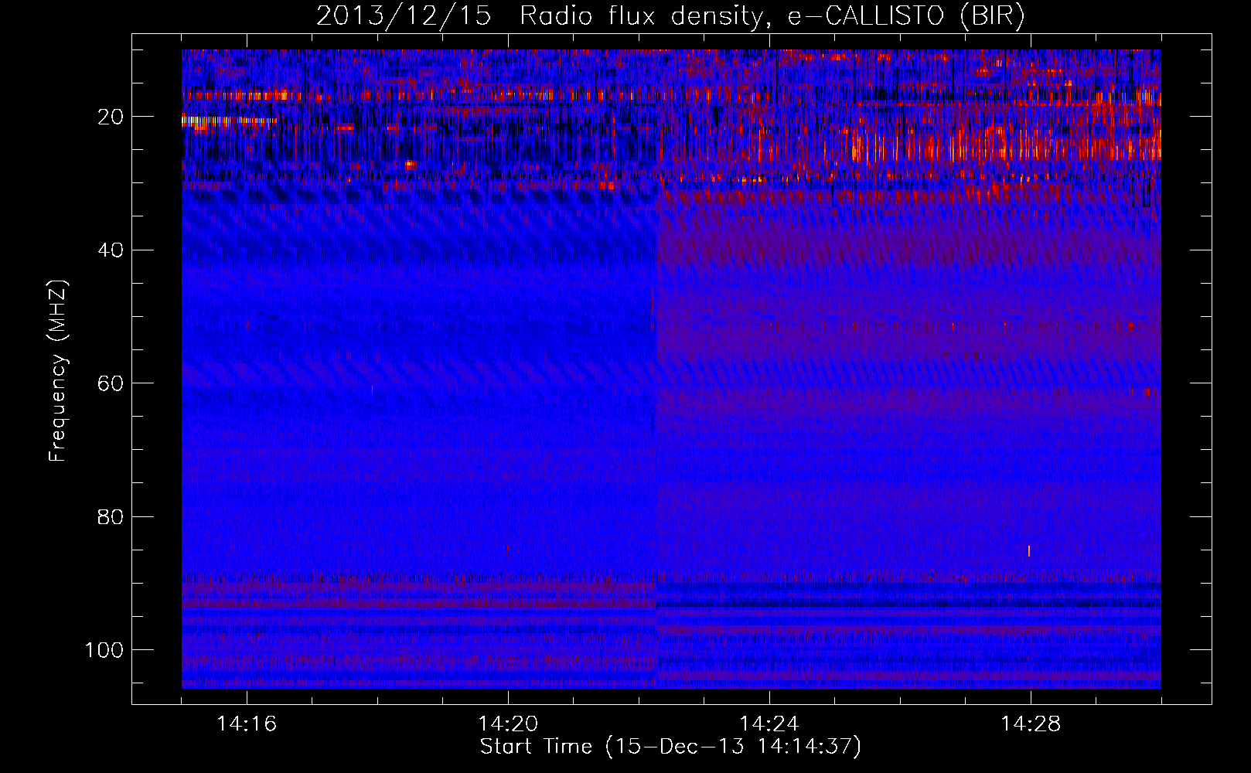Click the Frequency (MHZ) axis label

58,370
